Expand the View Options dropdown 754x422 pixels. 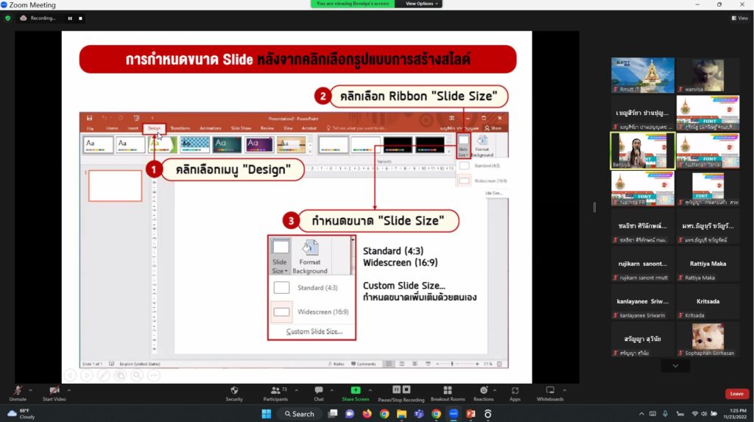coord(421,4)
